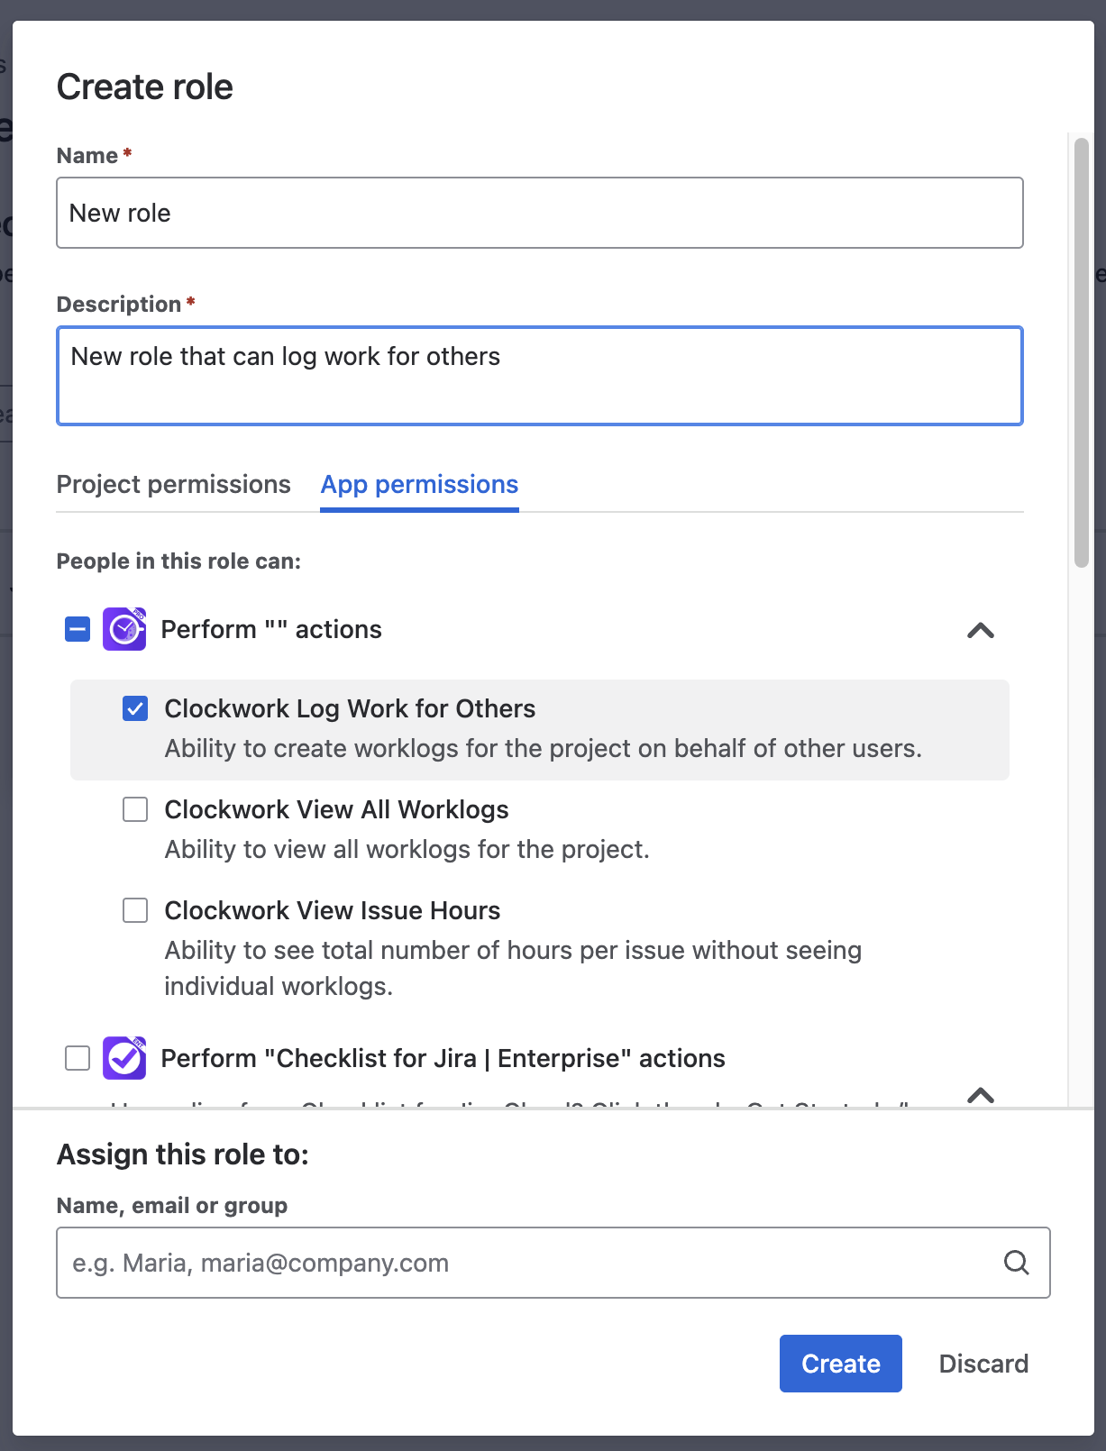Switch to the Project permissions tab
The image size is (1106, 1451).
coord(173,485)
